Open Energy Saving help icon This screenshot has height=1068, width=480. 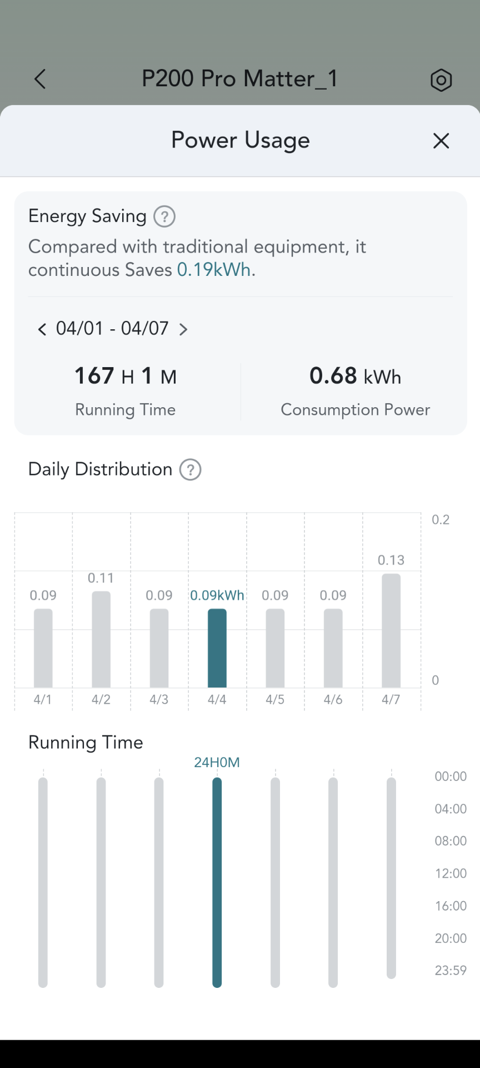tap(164, 216)
